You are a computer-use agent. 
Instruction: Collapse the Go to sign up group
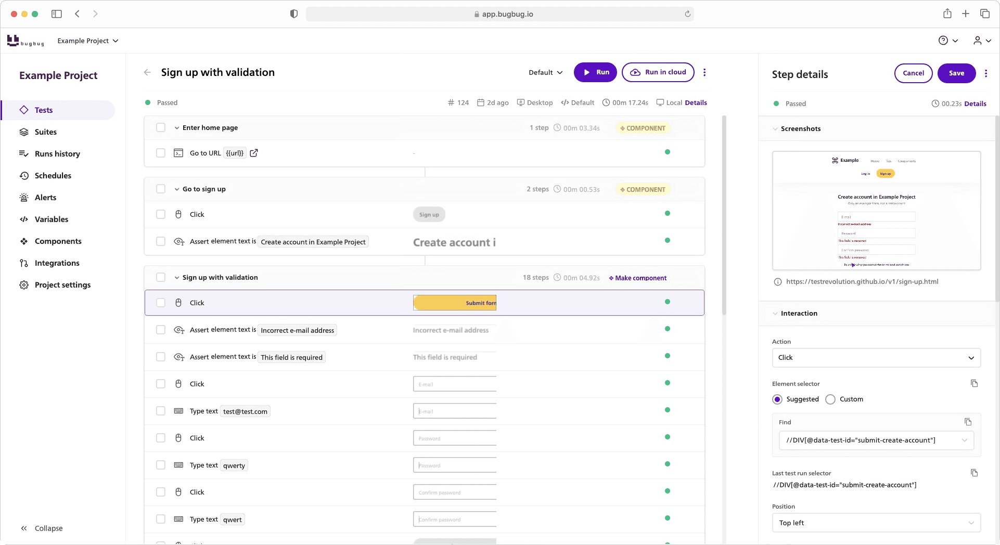(177, 189)
